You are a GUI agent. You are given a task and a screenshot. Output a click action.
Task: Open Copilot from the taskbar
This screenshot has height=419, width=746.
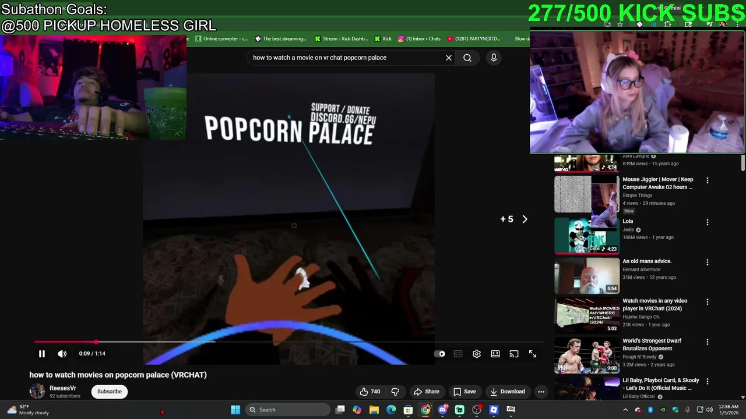coord(357,410)
